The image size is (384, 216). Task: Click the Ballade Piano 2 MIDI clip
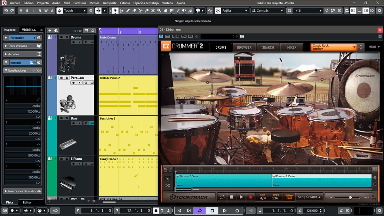coord(128,95)
